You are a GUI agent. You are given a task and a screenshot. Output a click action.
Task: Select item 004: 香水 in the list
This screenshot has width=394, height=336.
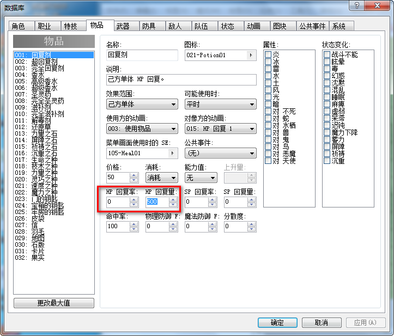click(54, 75)
